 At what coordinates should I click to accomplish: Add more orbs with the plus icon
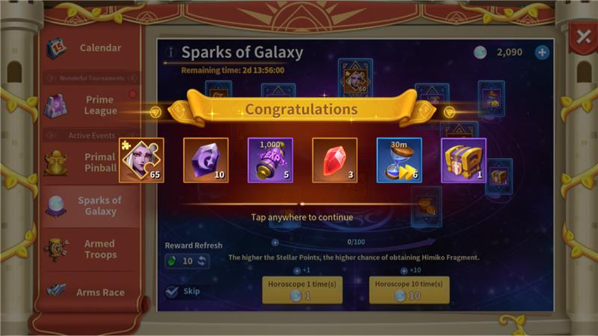(x=542, y=52)
